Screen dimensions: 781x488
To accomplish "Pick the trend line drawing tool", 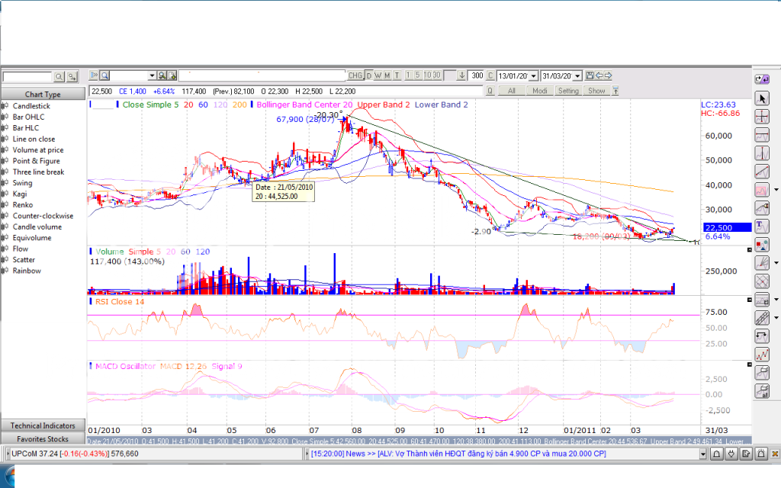I will (x=761, y=172).
